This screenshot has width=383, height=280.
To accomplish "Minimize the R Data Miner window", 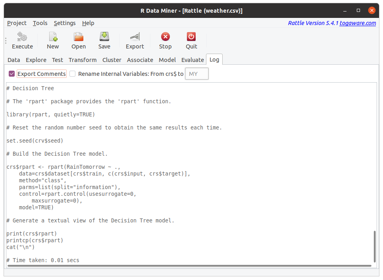I will point(345,10).
